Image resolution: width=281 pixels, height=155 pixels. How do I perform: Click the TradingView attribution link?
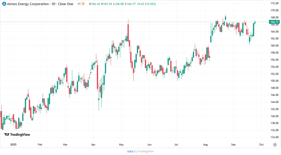pos(146,152)
